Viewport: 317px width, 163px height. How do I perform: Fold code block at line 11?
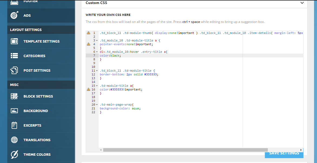coord(97,71)
